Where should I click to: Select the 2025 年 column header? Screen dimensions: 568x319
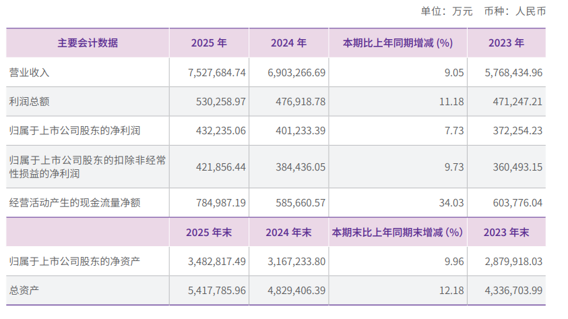tap(209, 43)
